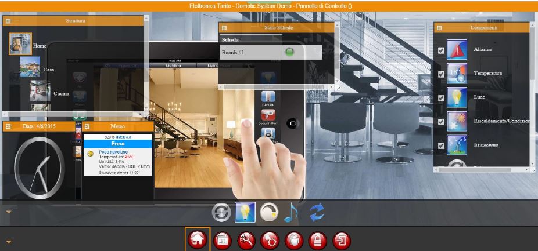Click the Luce label in Componenti
Image resolution: width=538 pixels, height=251 pixels.
tap(479, 97)
